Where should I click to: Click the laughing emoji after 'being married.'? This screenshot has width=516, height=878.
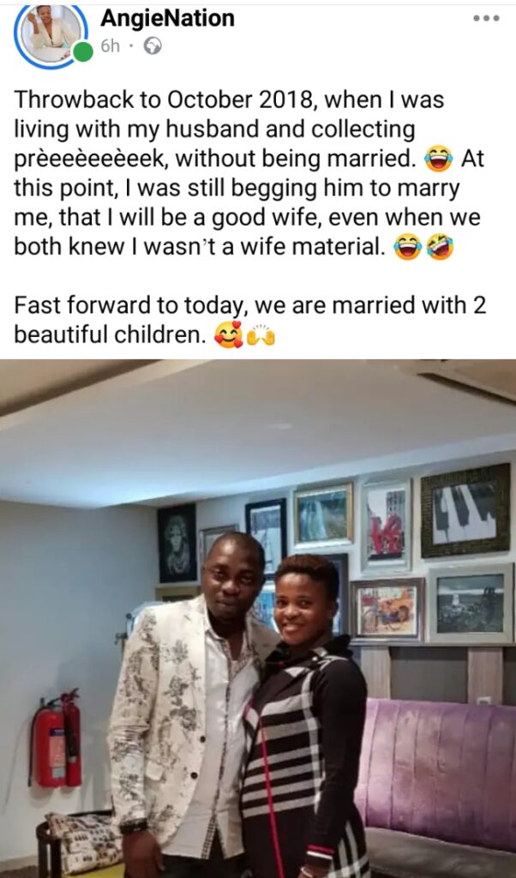pyautogui.click(x=438, y=160)
